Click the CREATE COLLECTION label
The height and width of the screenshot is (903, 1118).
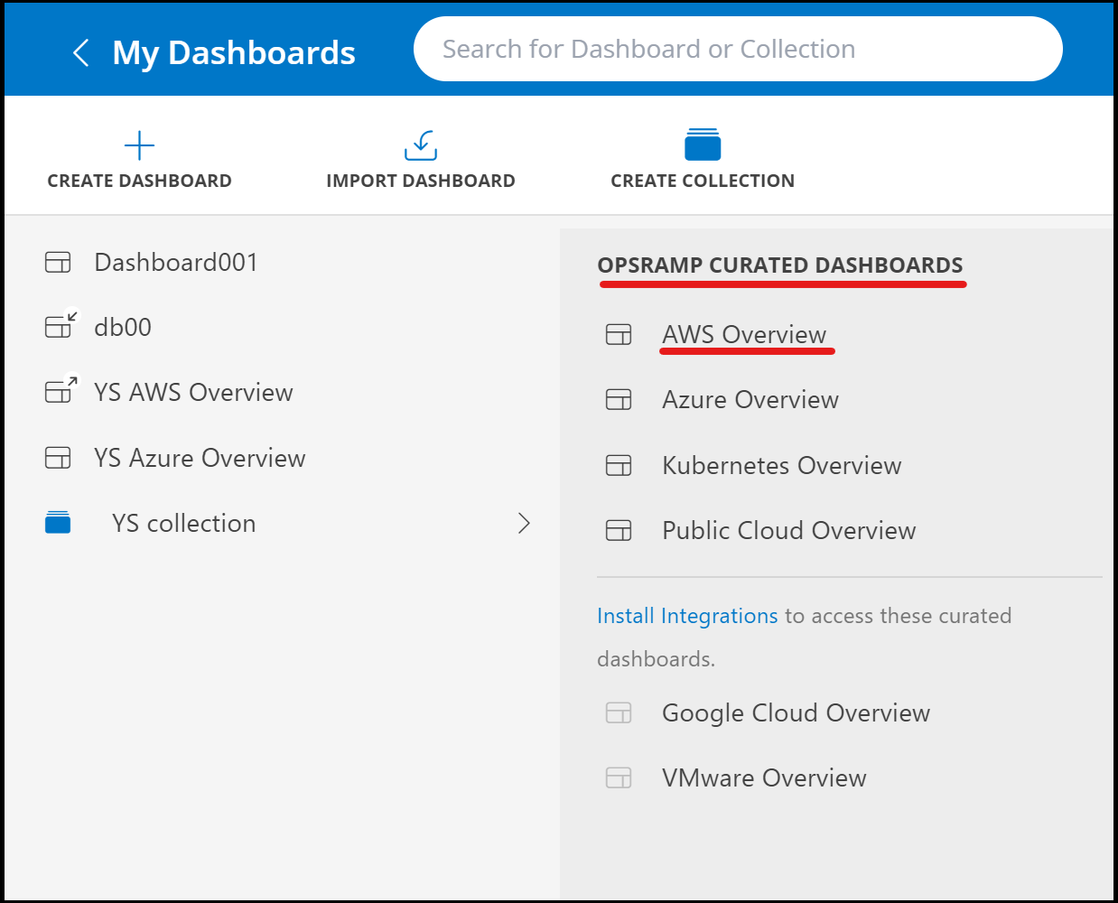coord(703,181)
